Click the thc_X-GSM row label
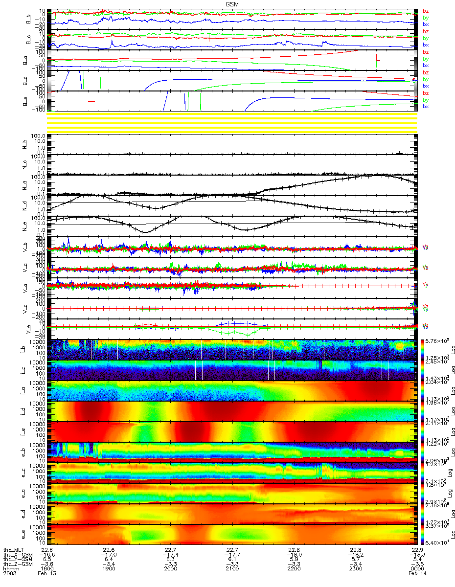The width and height of the screenshot is (455, 587). [18, 555]
